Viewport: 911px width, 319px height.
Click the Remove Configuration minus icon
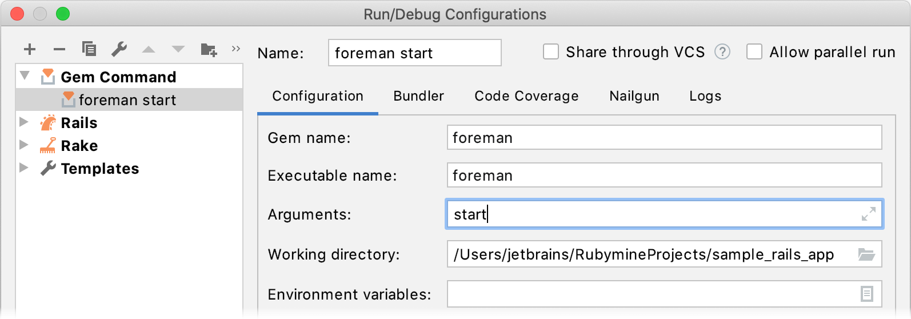pos(59,50)
